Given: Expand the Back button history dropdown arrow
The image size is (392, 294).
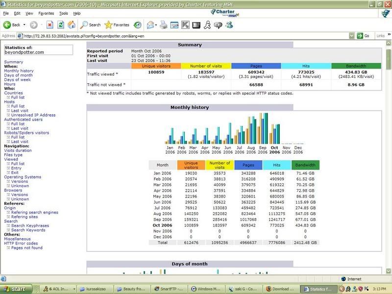Looking at the screenshot, I should [x=24, y=24].
